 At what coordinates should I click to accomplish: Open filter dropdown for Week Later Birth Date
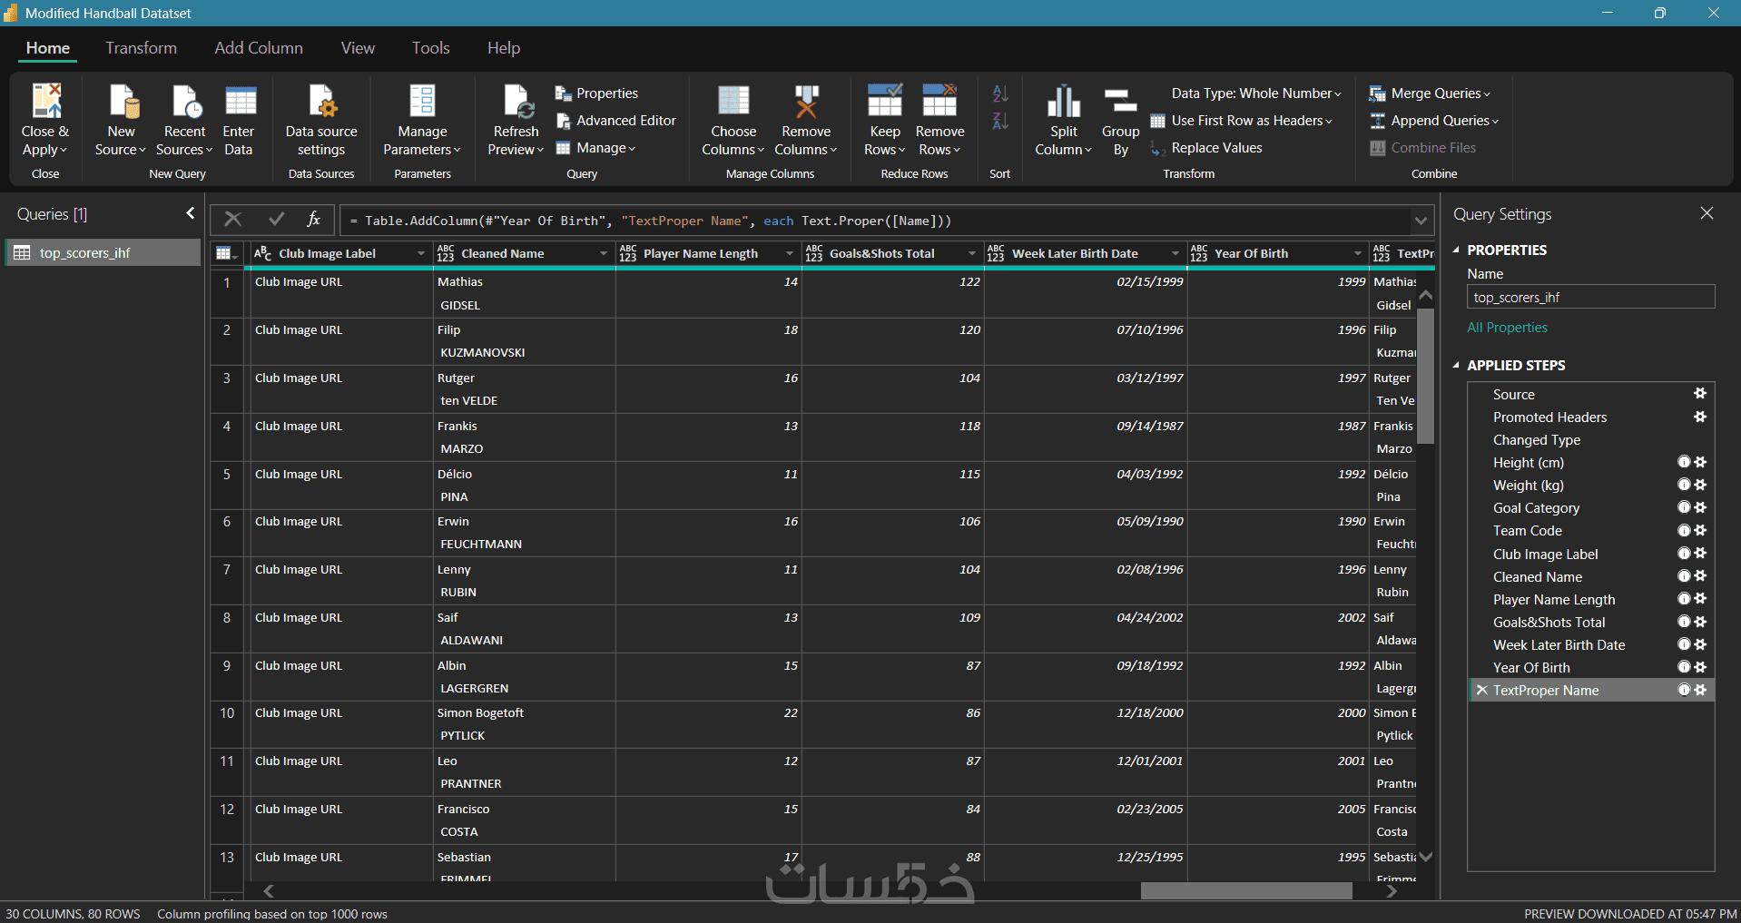pyautogui.click(x=1175, y=254)
